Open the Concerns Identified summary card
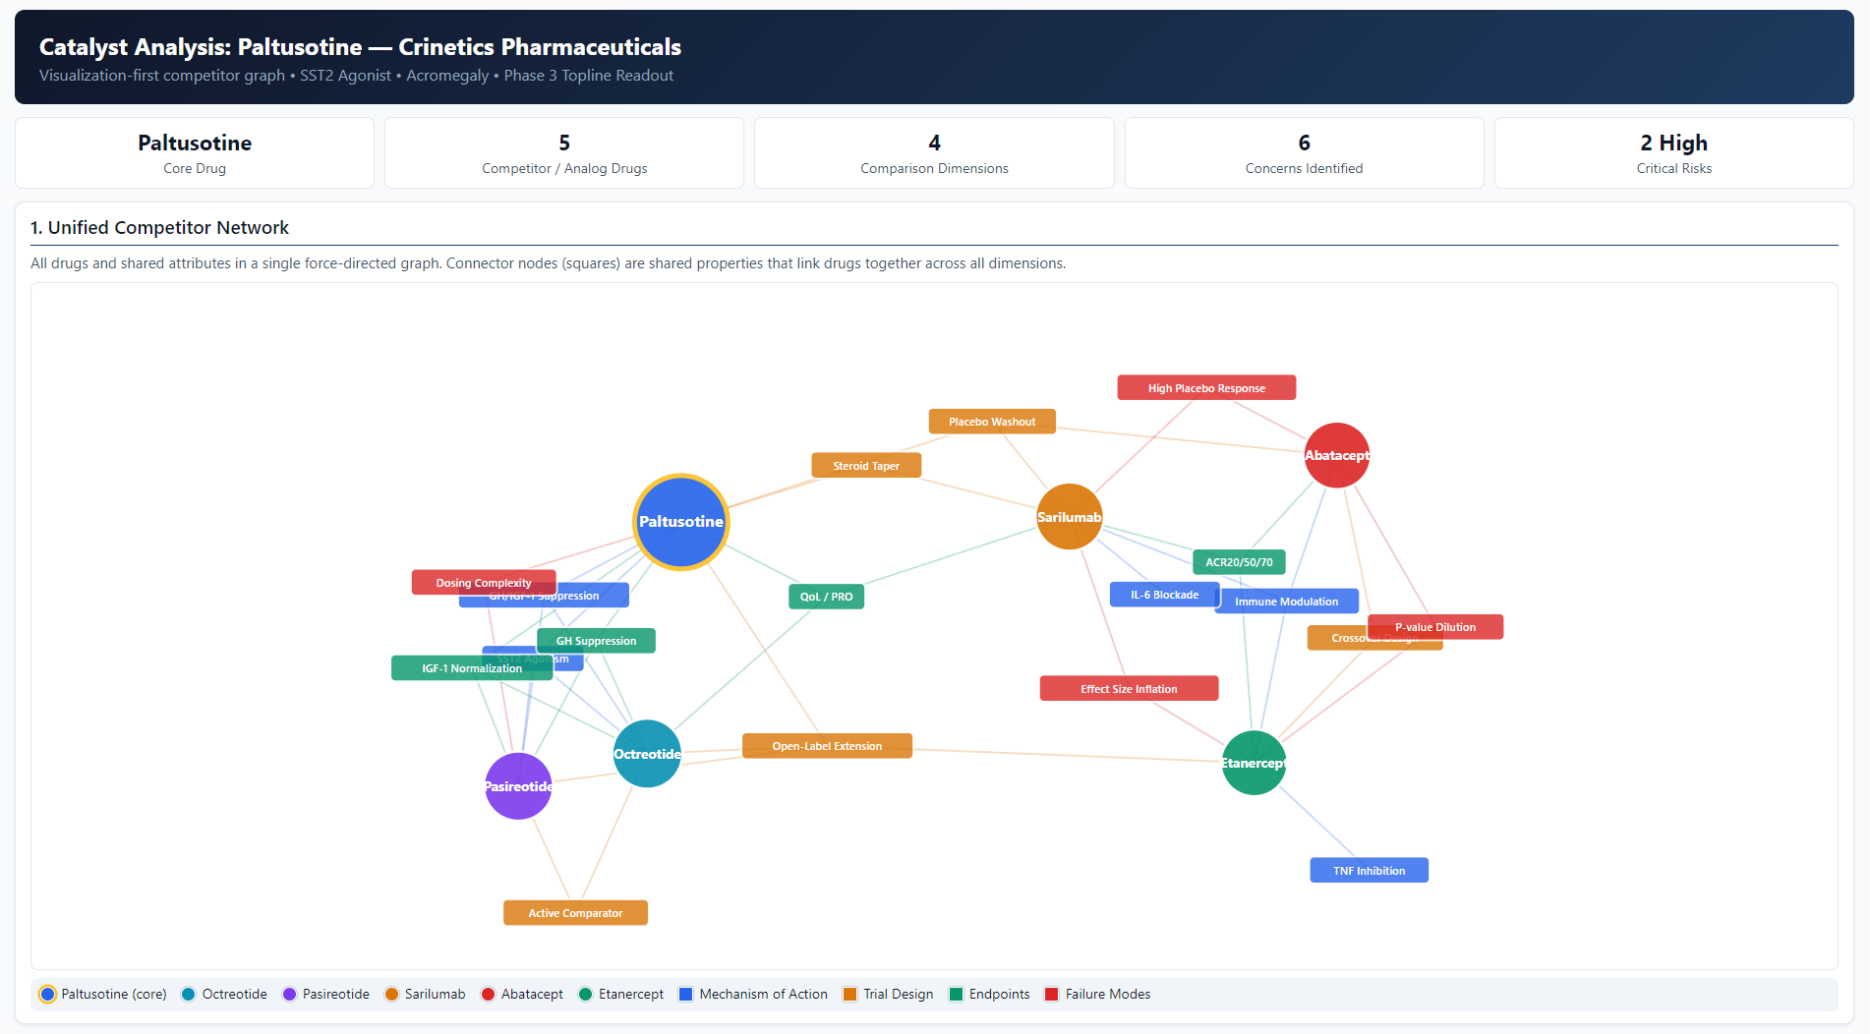This screenshot has height=1034, width=1870. click(1303, 152)
